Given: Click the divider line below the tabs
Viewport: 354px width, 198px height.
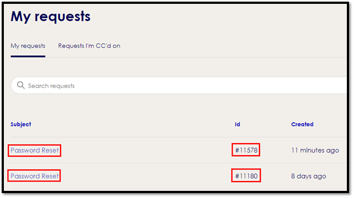Looking at the screenshot, I should (x=196, y=58).
